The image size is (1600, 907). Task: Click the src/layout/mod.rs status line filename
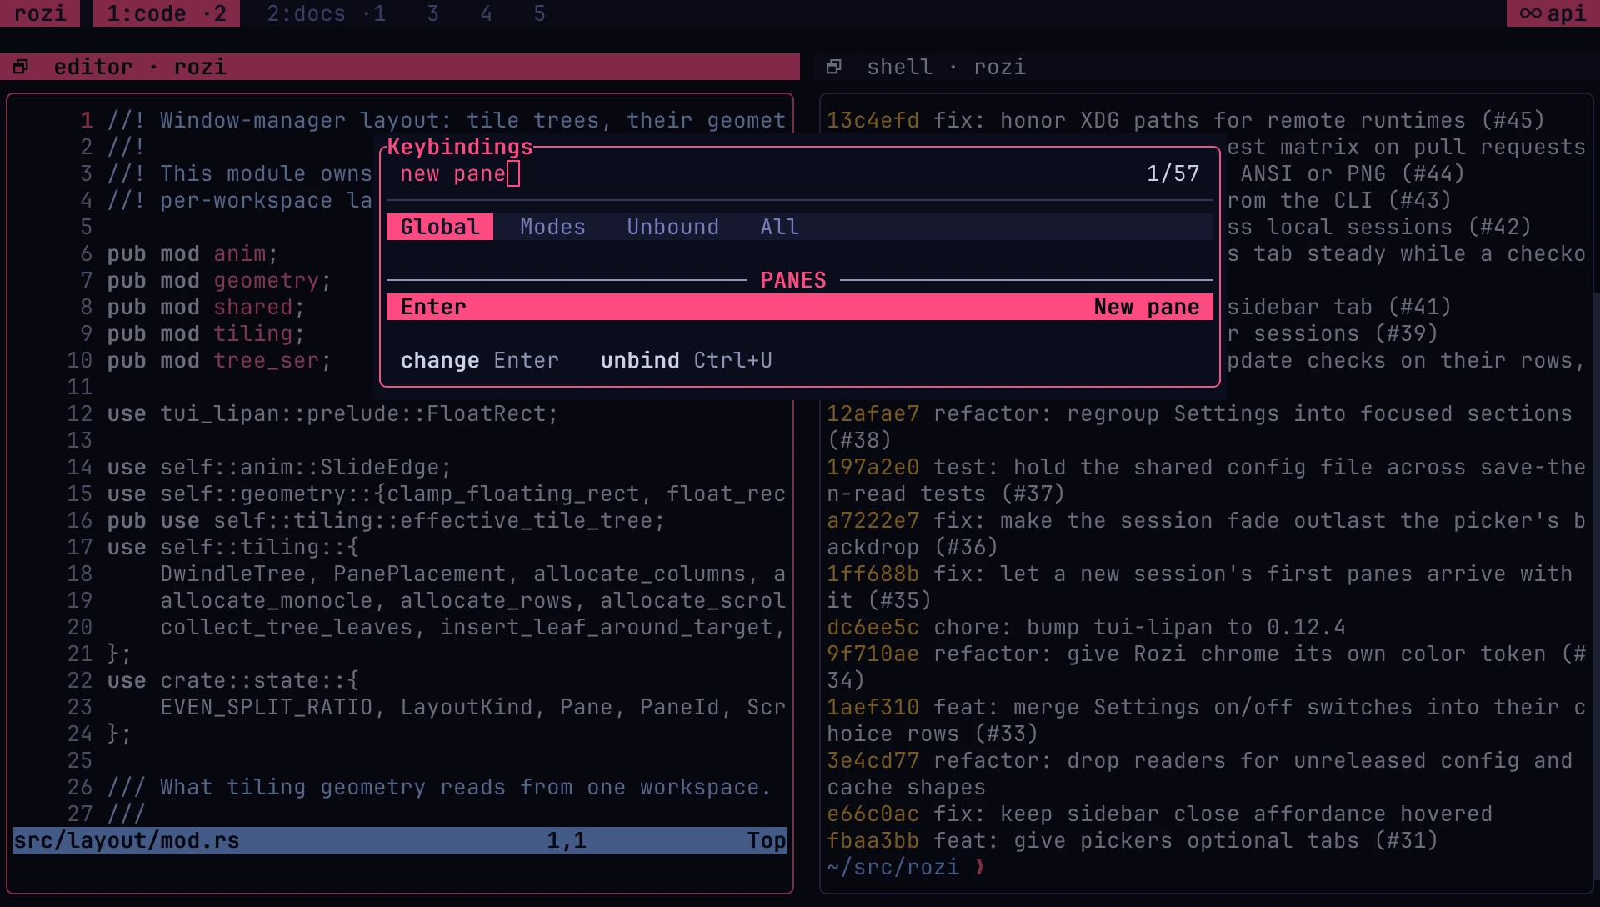127,840
